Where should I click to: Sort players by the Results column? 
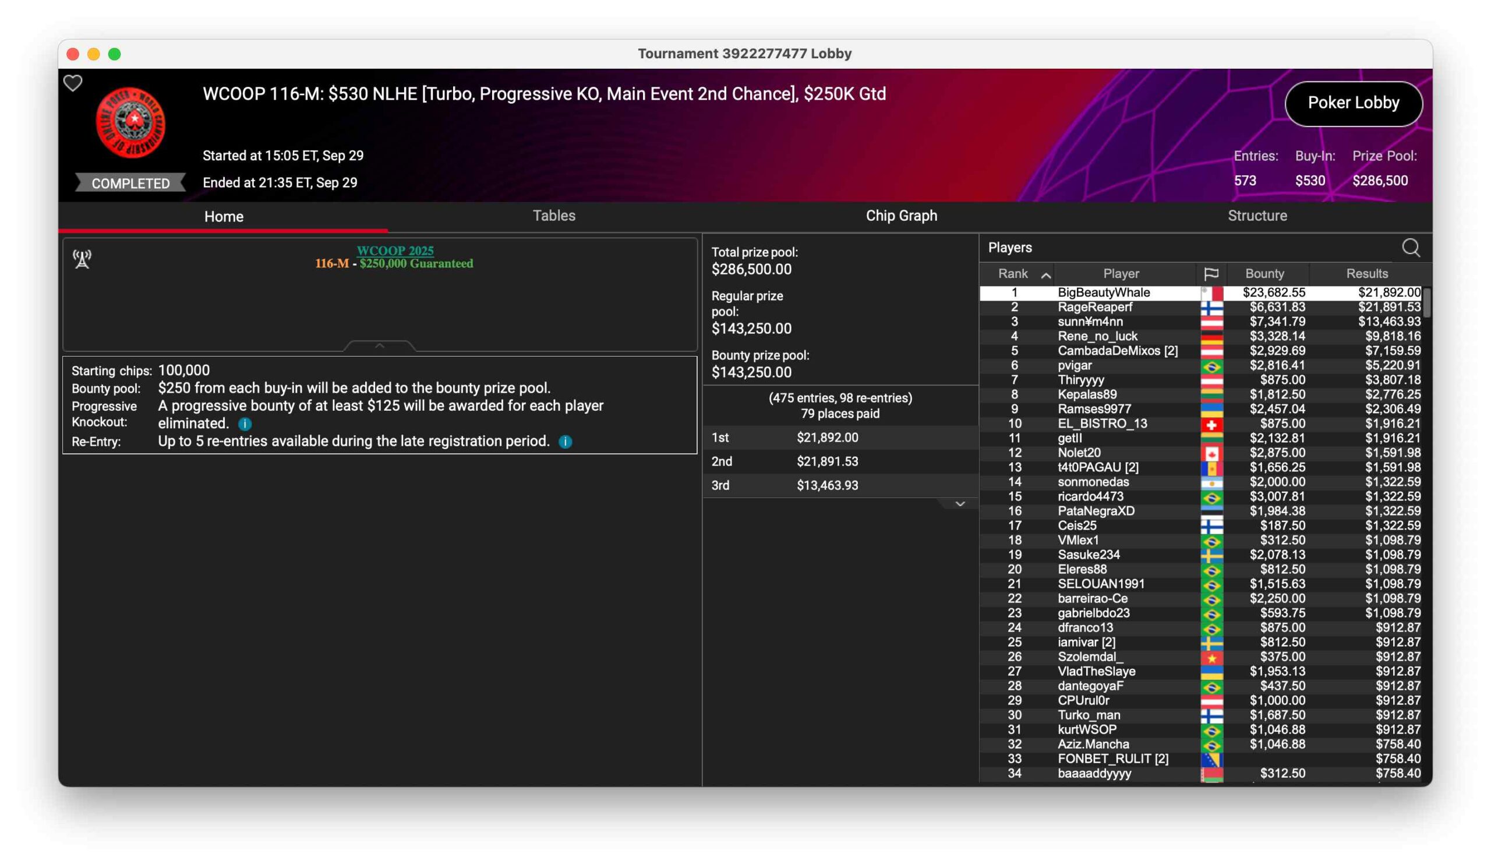1367,273
